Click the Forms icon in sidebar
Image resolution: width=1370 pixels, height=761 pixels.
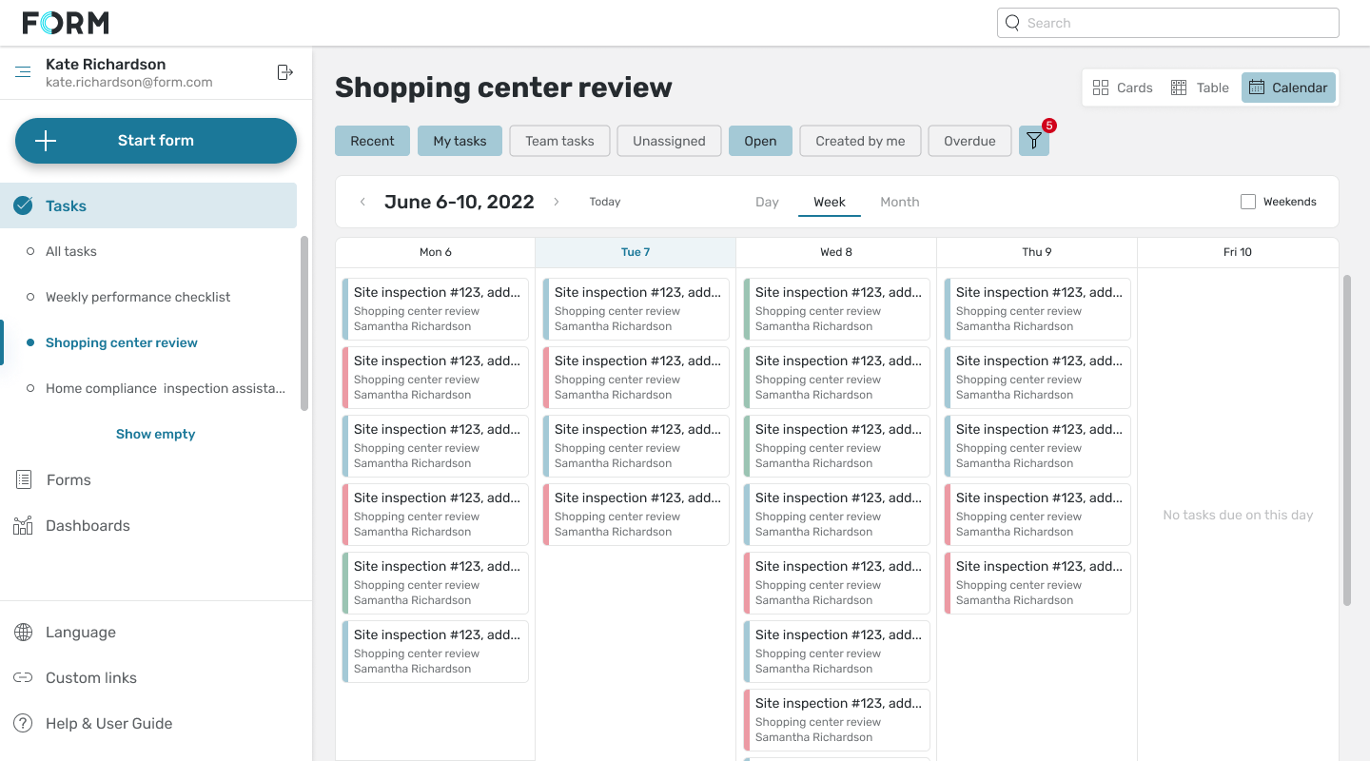24,479
